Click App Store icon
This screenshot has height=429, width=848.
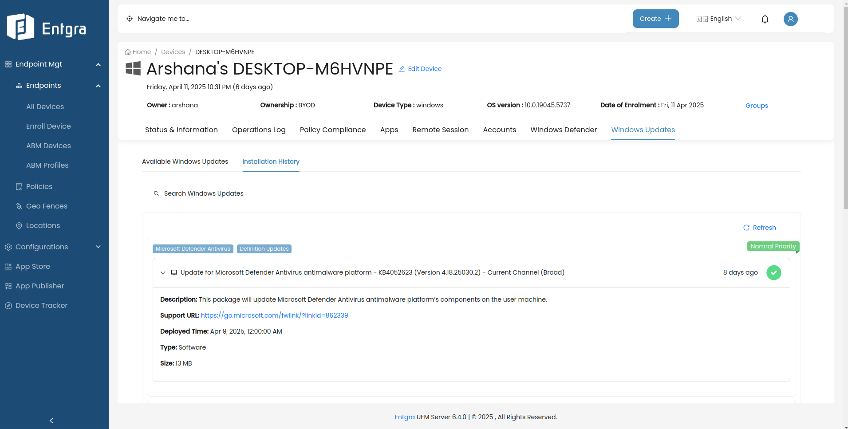[x=8, y=267]
